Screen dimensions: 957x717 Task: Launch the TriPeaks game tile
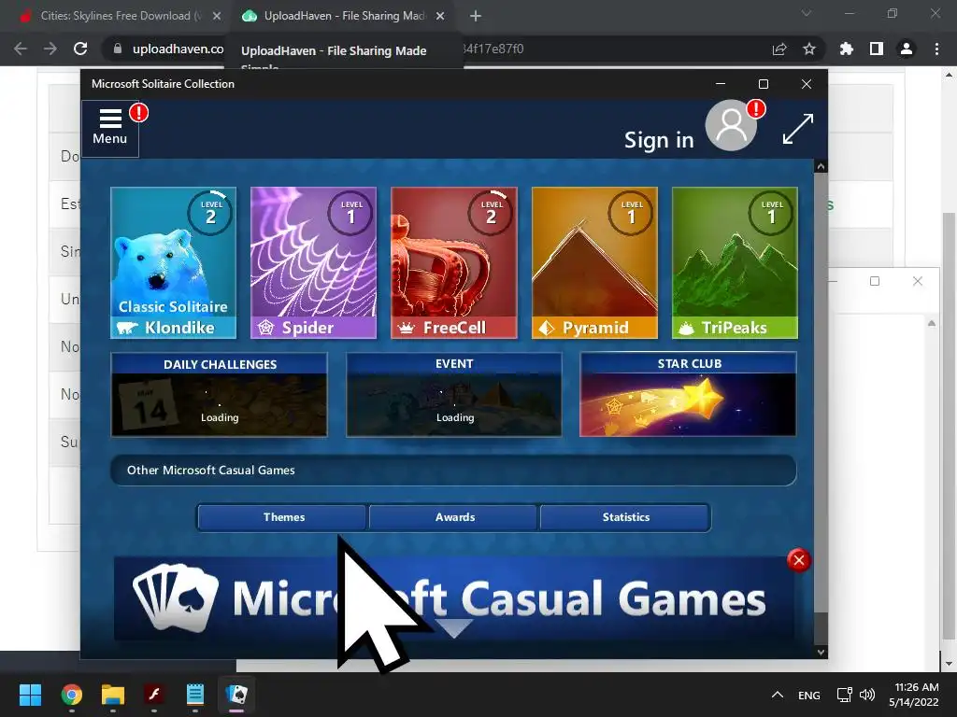(x=735, y=262)
